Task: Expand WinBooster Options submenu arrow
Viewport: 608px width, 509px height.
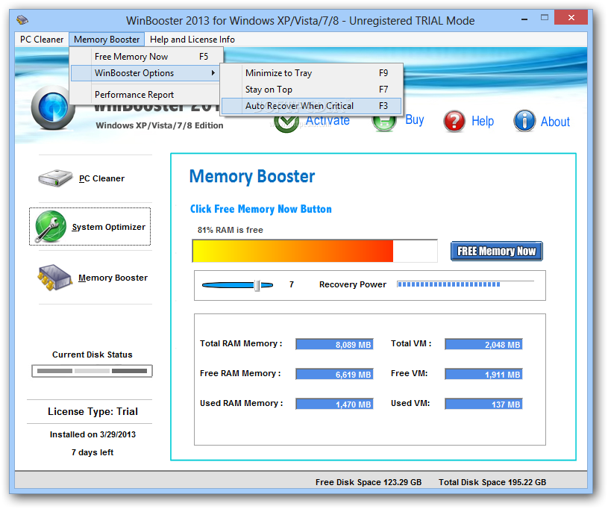Action: 213,73
